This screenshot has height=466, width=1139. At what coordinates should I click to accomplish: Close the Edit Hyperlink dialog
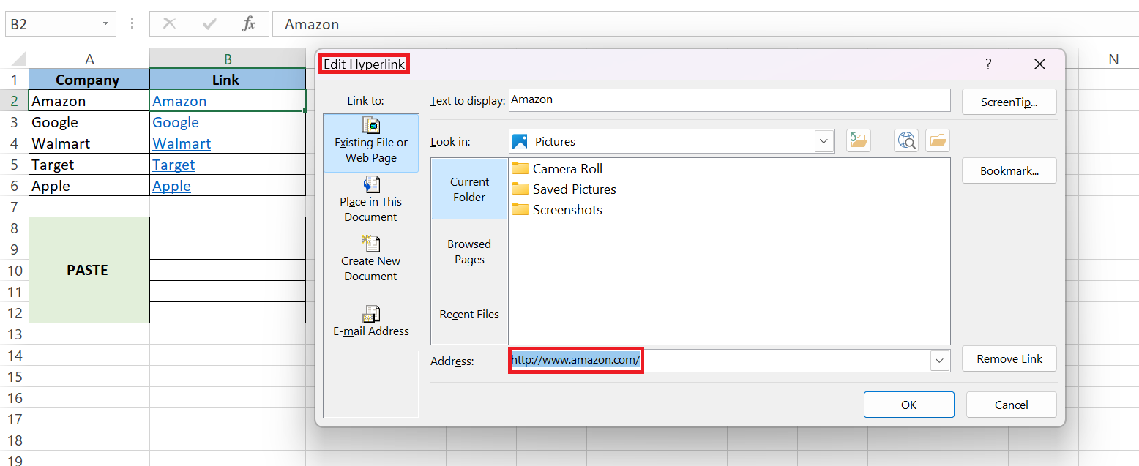(x=1039, y=64)
